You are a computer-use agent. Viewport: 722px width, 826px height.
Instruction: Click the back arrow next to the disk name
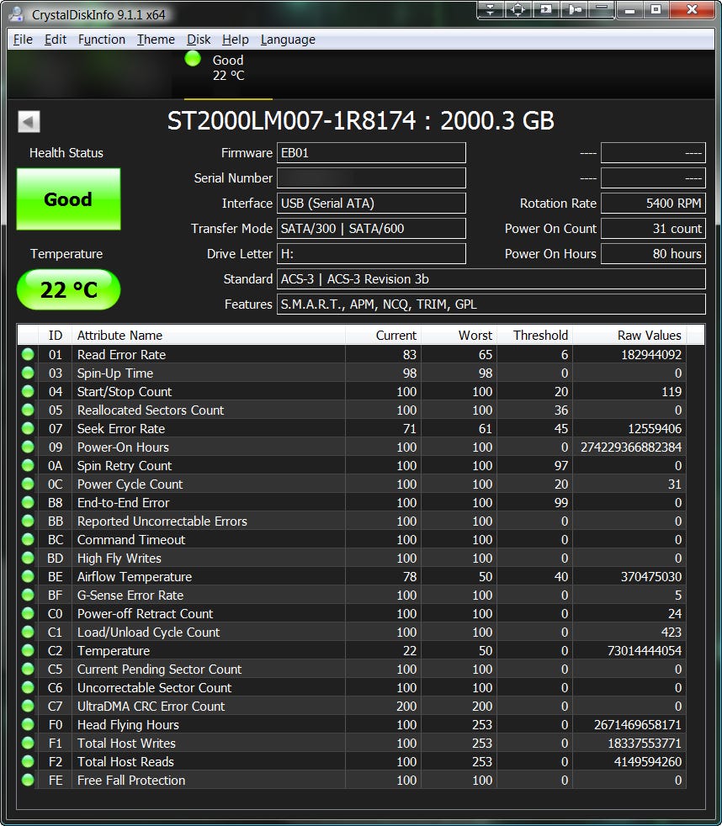tap(29, 122)
